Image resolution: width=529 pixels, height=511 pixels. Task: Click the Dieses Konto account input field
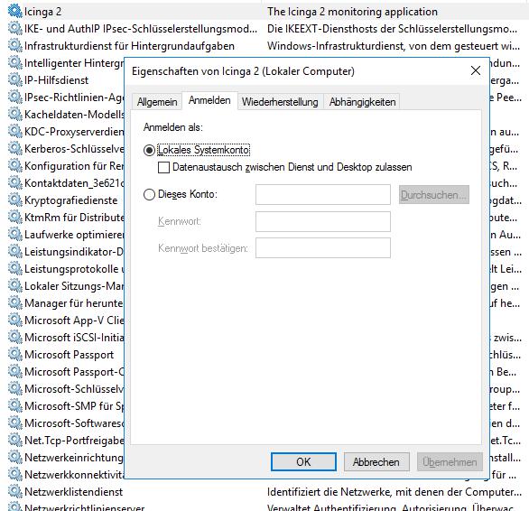pos(323,194)
